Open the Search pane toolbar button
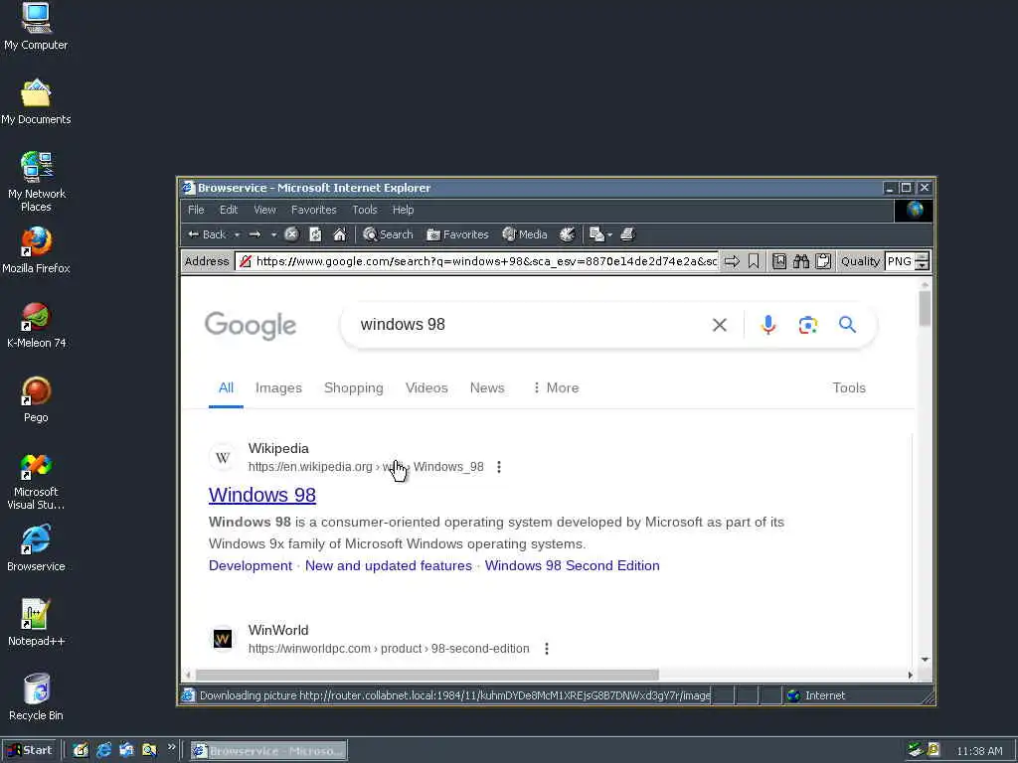 (x=389, y=234)
